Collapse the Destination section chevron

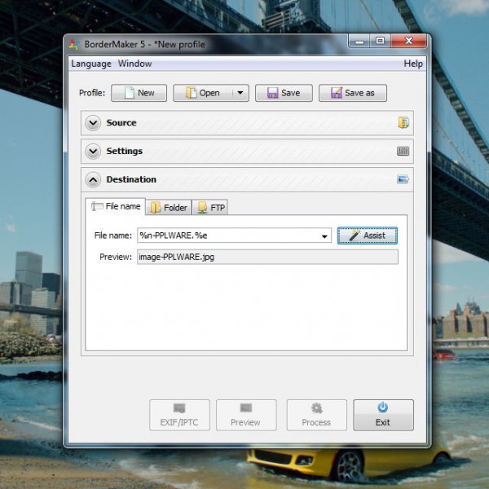pos(93,179)
